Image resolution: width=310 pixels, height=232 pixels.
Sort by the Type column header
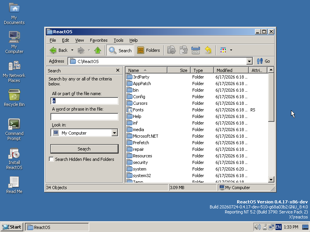[202, 70]
